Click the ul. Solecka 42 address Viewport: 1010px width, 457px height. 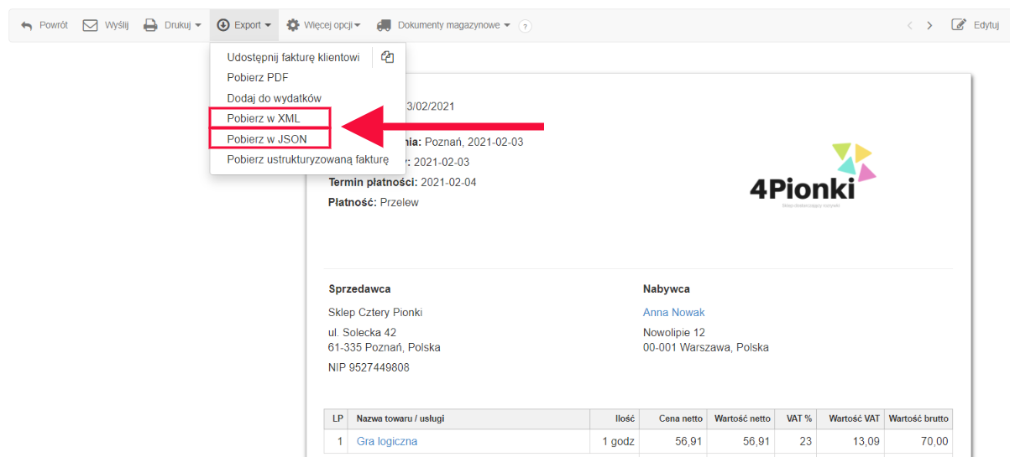pos(362,332)
